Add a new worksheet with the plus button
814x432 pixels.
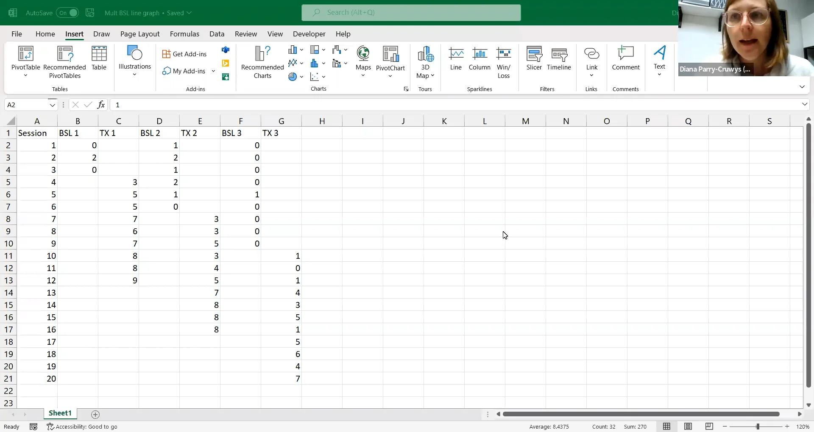95,414
